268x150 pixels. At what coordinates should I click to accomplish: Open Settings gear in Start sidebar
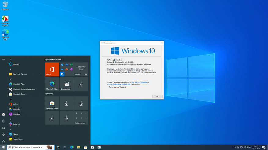(x=3, y=134)
